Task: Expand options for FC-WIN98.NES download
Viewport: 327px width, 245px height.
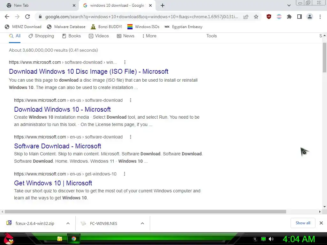Action: coord(142,223)
